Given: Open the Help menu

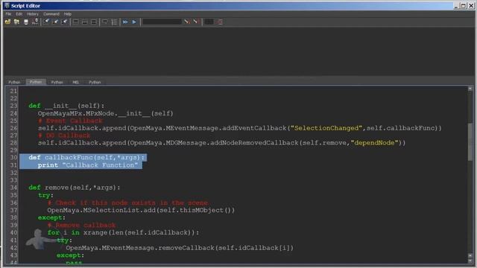Looking at the screenshot, I should 68,14.
